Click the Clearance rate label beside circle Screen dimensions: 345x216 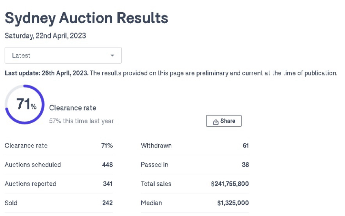[x=73, y=108]
